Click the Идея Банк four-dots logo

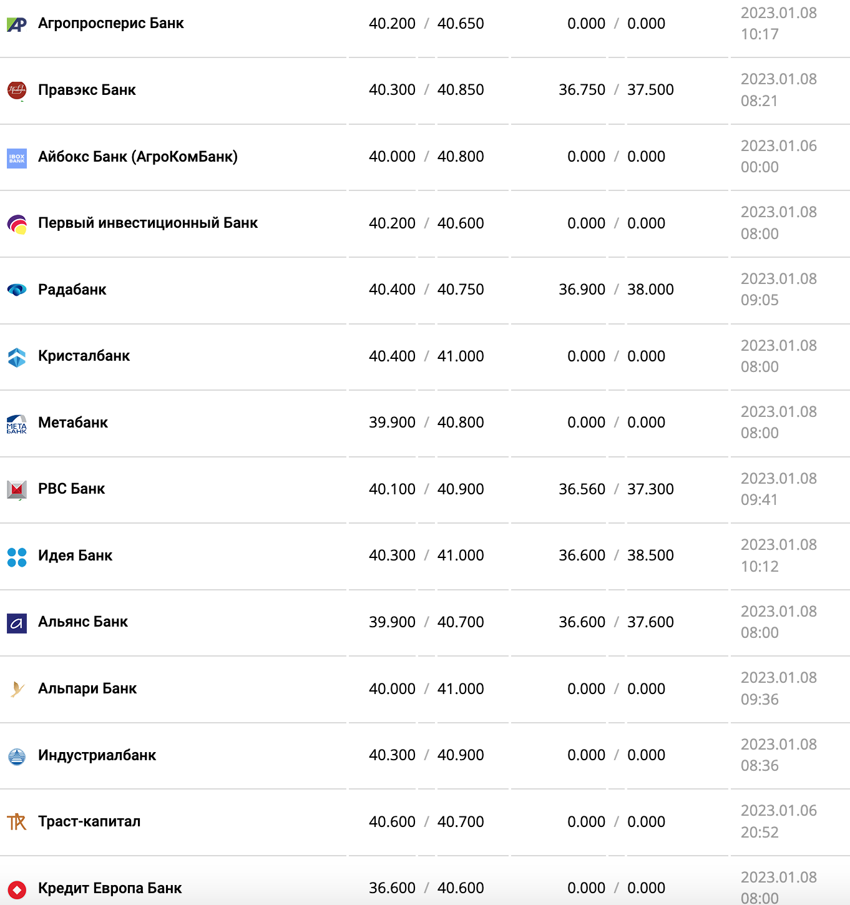point(17,557)
